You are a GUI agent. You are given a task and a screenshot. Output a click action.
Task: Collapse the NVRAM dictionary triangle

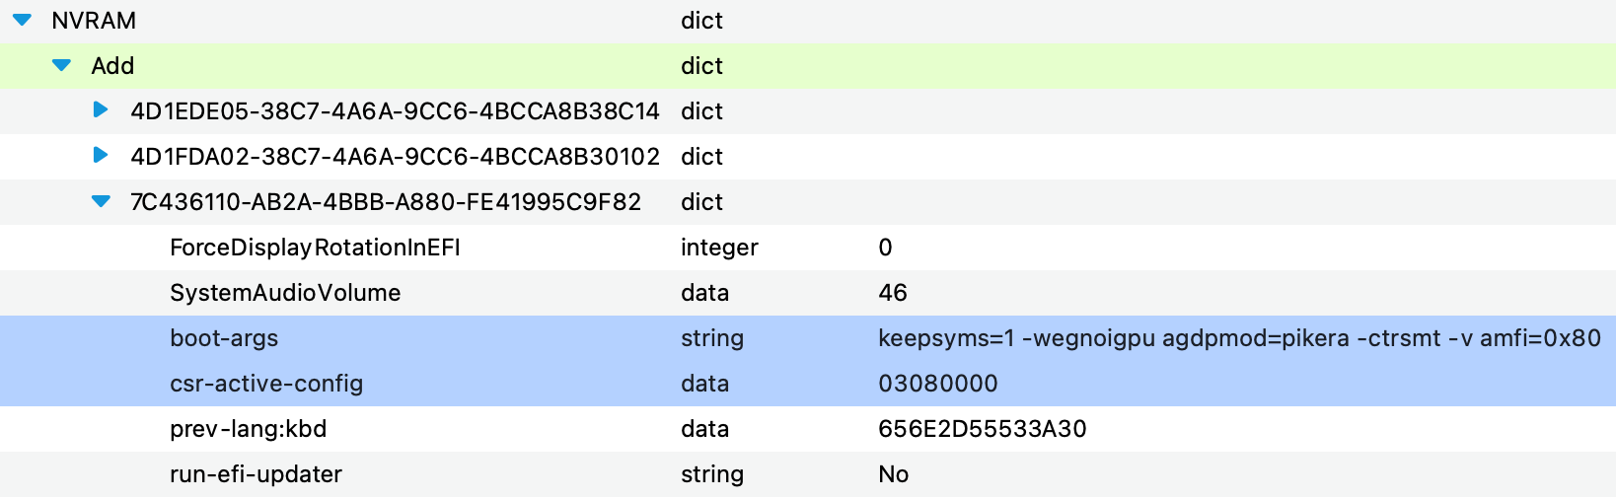pyautogui.click(x=22, y=20)
